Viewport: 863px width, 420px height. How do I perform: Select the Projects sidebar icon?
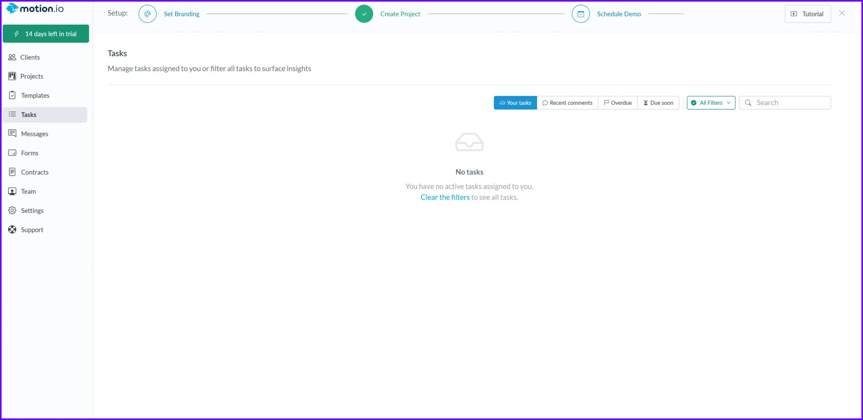(x=12, y=76)
